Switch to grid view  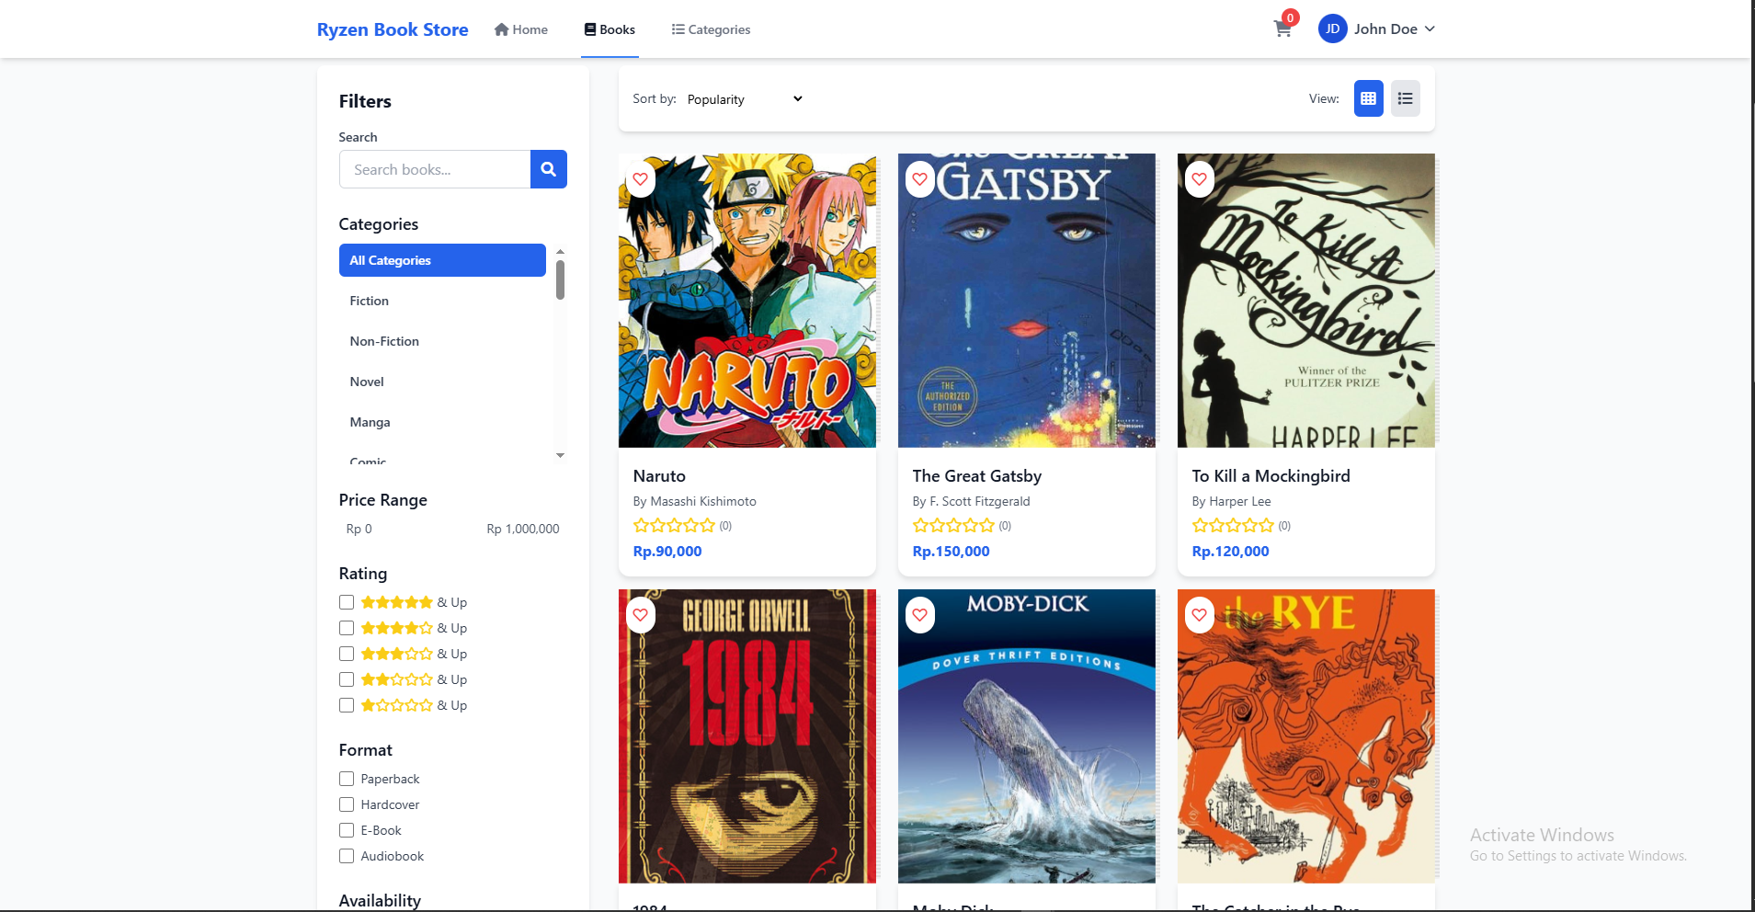point(1368,98)
